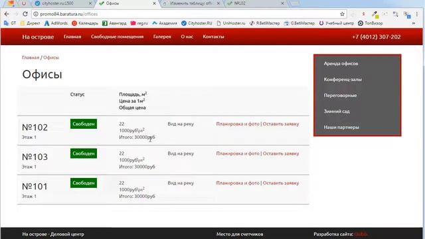Open the О нас navigation item

pyautogui.click(x=187, y=37)
